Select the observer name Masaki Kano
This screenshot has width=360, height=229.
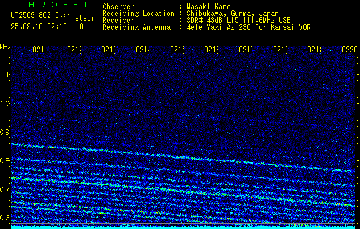[208, 7]
